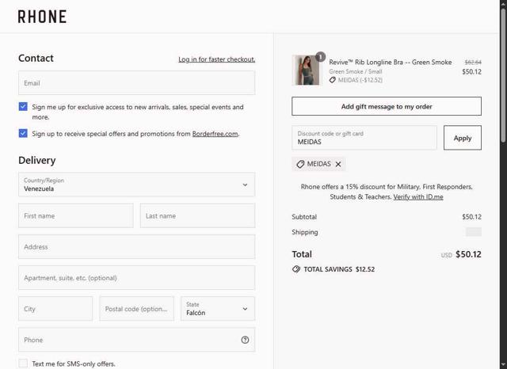
Task: Click the Delivery heading
Action: [x=37, y=160]
